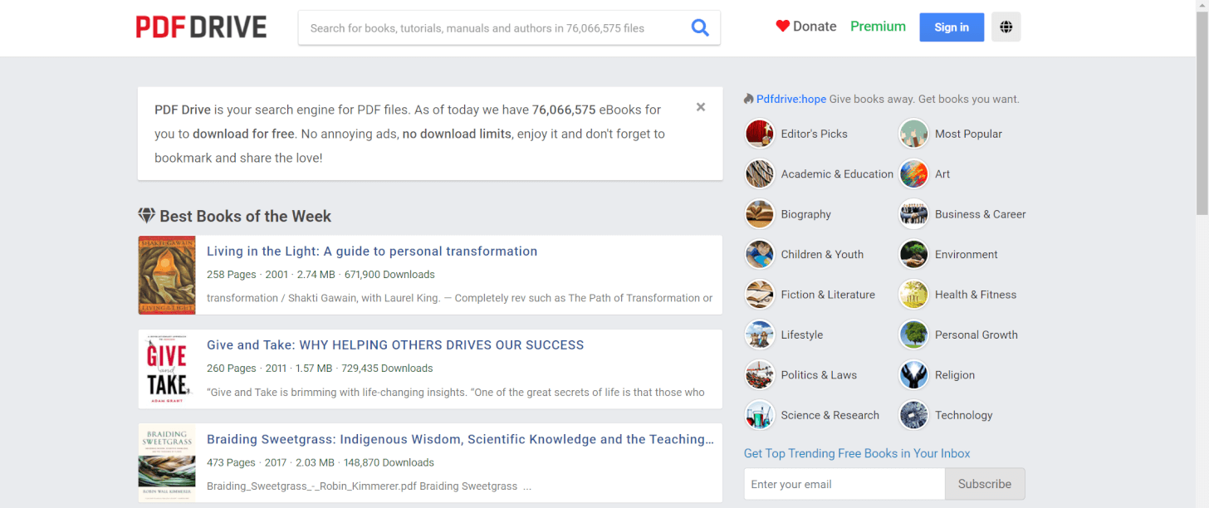Click the Technology category icon

tap(913, 415)
